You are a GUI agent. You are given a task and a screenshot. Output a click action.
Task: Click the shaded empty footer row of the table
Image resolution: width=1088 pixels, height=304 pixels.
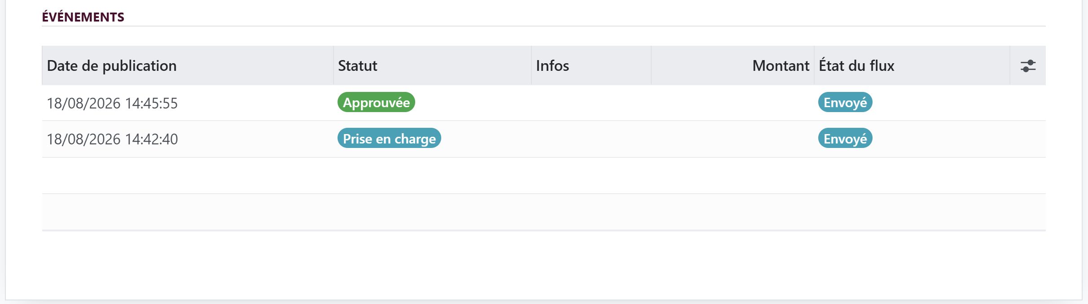(x=544, y=212)
